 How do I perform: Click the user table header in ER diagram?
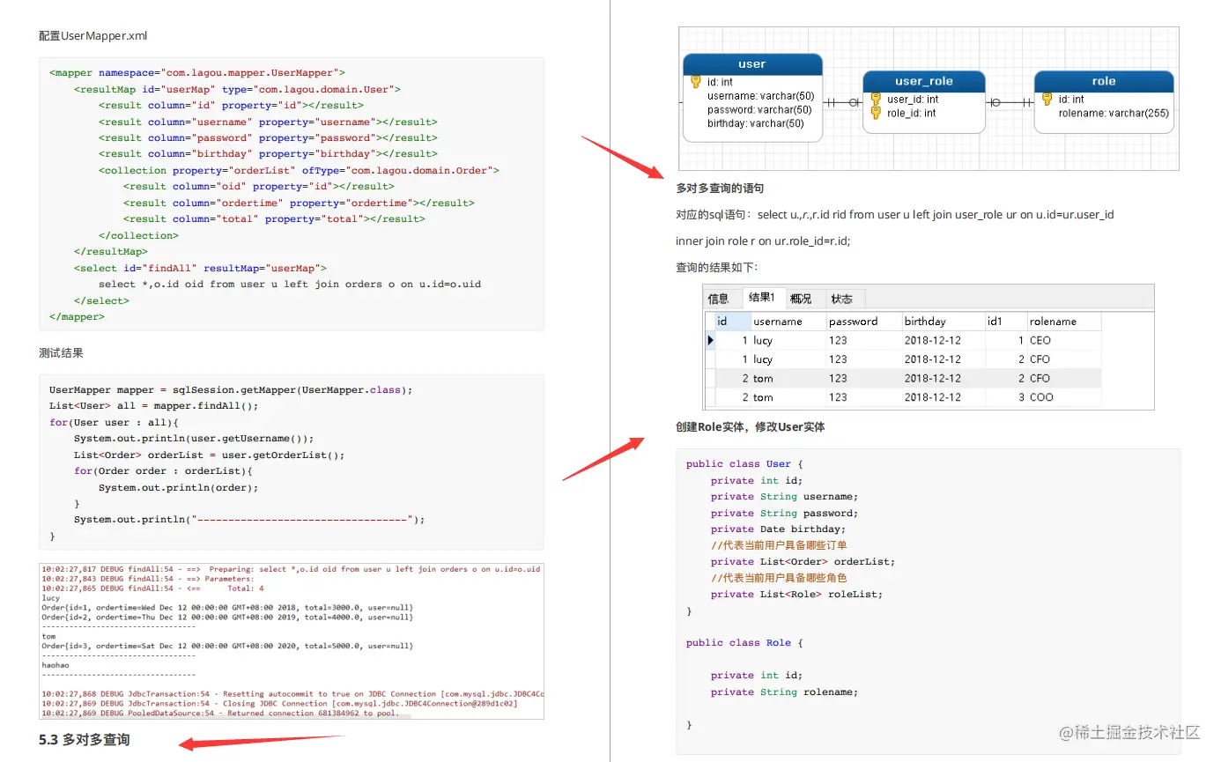(x=752, y=64)
